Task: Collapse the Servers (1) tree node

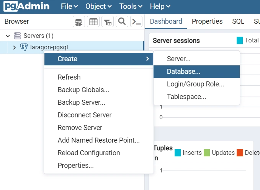Action: coord(8,36)
